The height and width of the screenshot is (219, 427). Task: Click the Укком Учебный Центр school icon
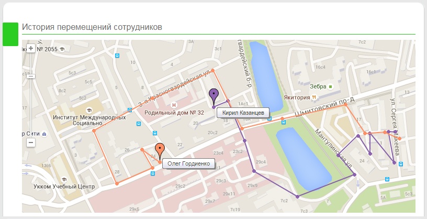pos(64,180)
